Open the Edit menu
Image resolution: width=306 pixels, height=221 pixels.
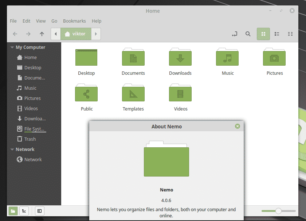[26, 21]
